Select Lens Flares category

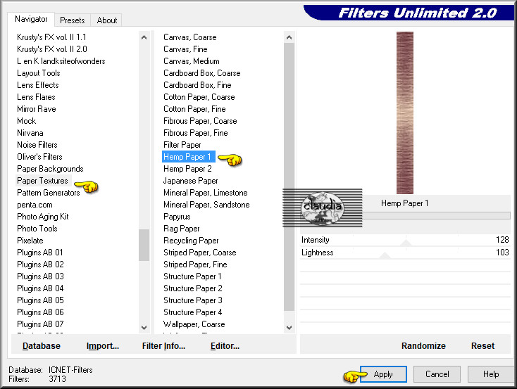click(36, 97)
